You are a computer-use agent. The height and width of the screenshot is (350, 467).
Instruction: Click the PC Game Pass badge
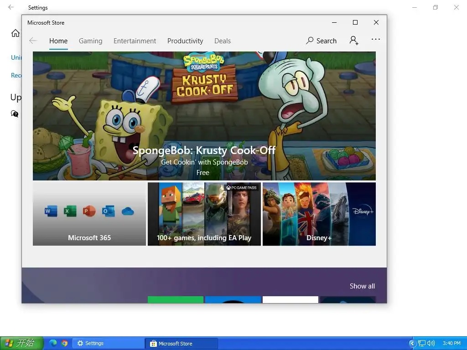click(x=242, y=187)
